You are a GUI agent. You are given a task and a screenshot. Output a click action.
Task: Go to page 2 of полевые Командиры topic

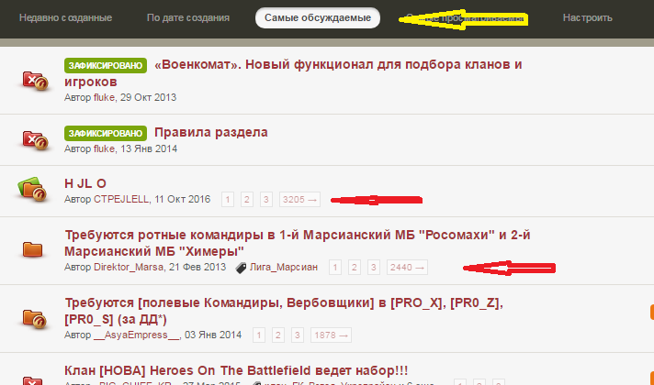tap(277, 335)
